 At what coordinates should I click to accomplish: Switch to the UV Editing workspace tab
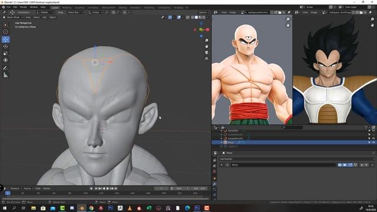pyautogui.click(x=93, y=8)
